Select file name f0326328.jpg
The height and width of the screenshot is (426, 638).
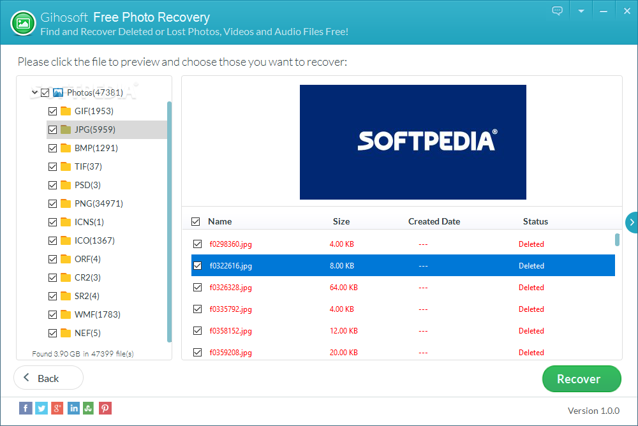pos(231,287)
